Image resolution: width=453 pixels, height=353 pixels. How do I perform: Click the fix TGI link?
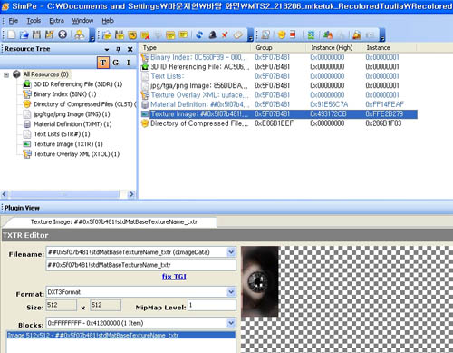(x=174, y=277)
